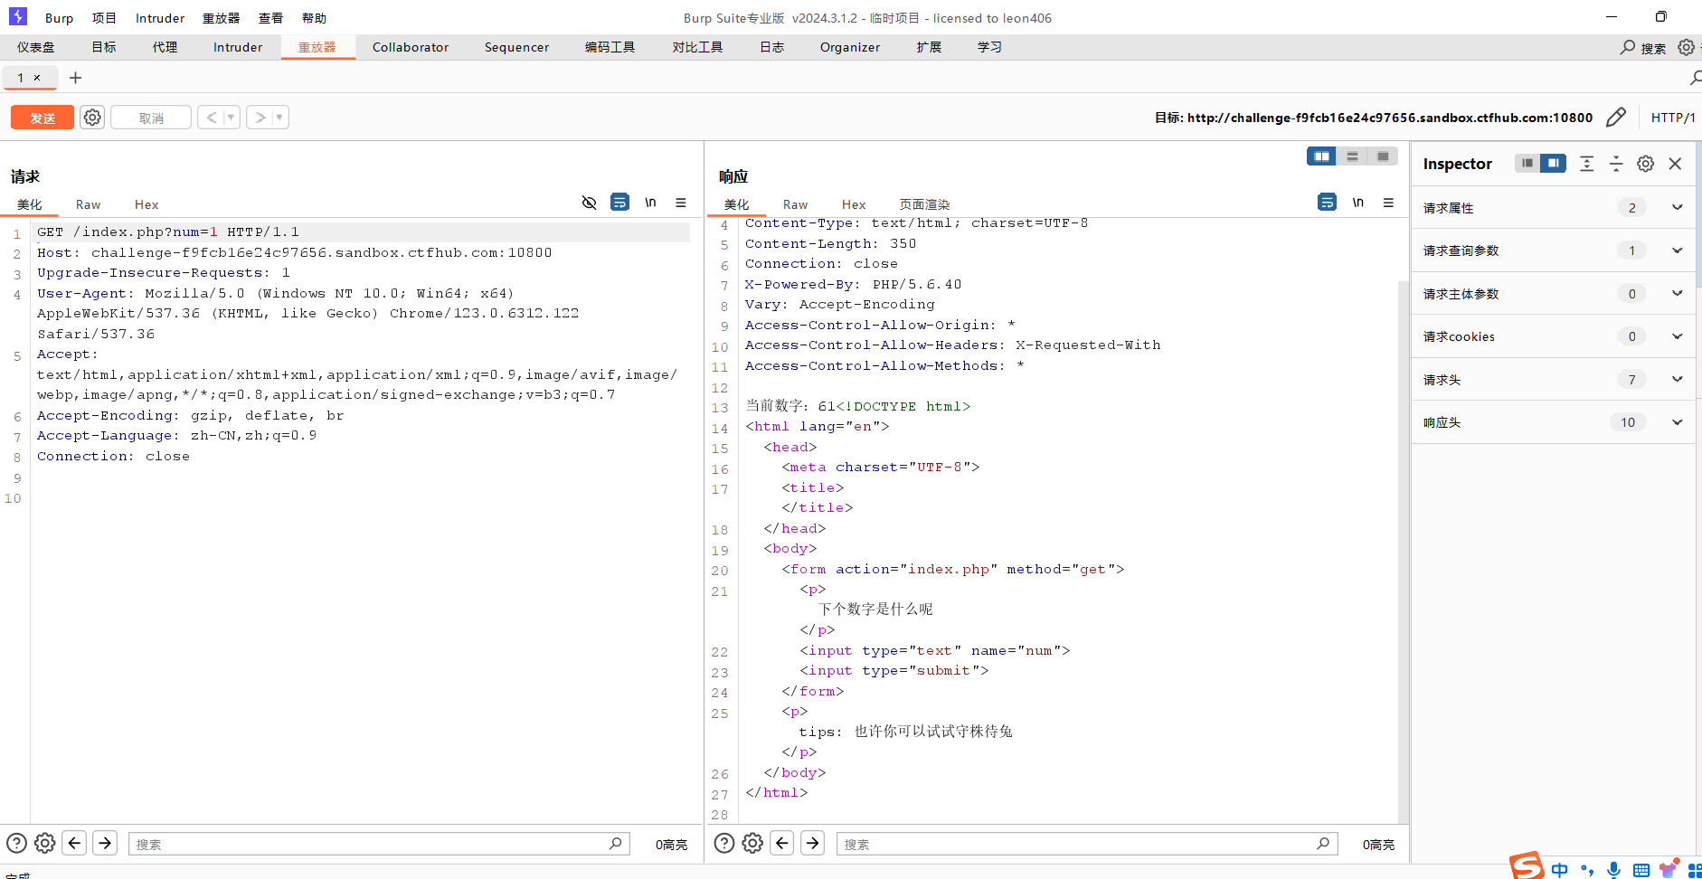Open the Intruder menu in menu bar
Image resolution: width=1702 pixels, height=879 pixels.
[159, 18]
